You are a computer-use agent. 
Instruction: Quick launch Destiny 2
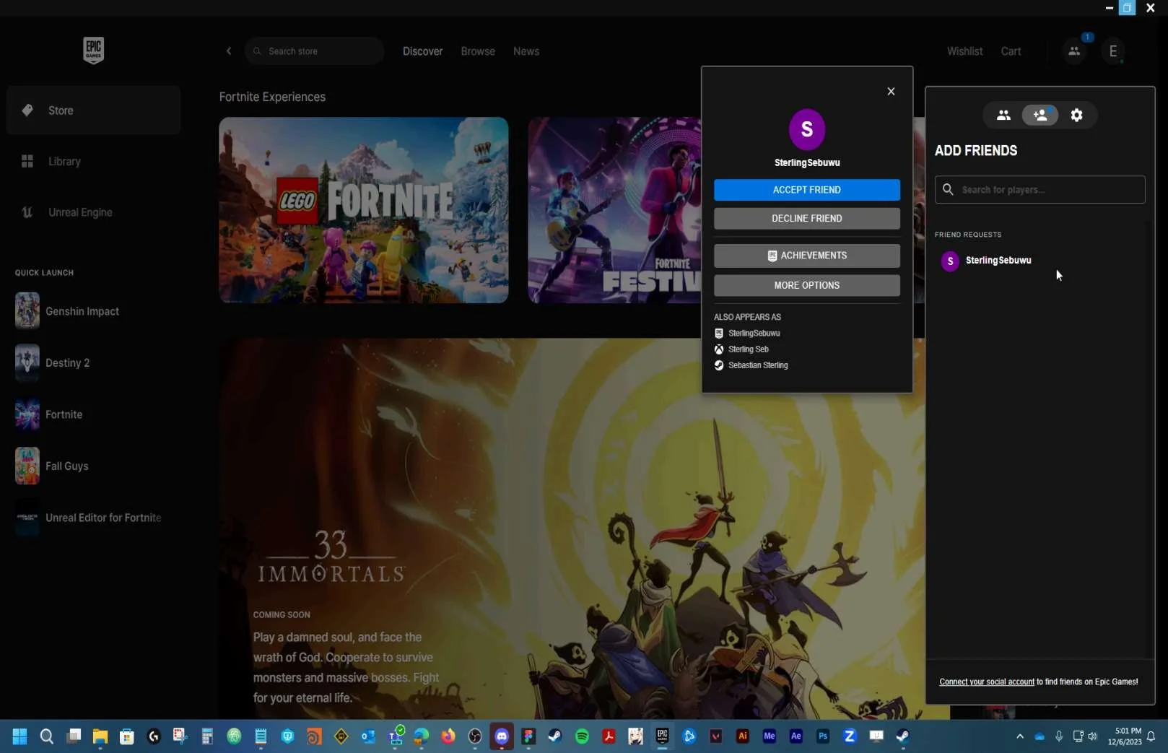(x=93, y=362)
